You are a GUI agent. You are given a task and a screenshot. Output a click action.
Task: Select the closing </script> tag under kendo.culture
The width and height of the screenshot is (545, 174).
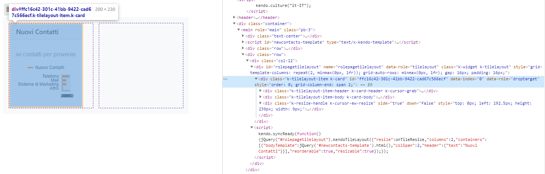[x=257, y=12]
